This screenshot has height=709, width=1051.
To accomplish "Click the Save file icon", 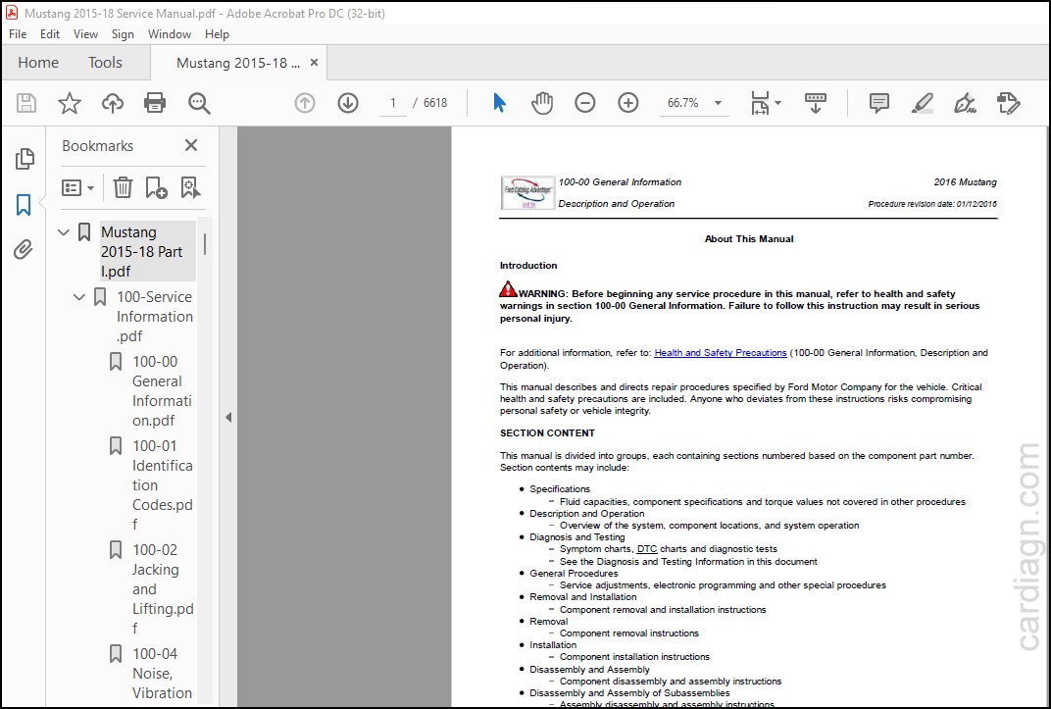I will [x=26, y=103].
